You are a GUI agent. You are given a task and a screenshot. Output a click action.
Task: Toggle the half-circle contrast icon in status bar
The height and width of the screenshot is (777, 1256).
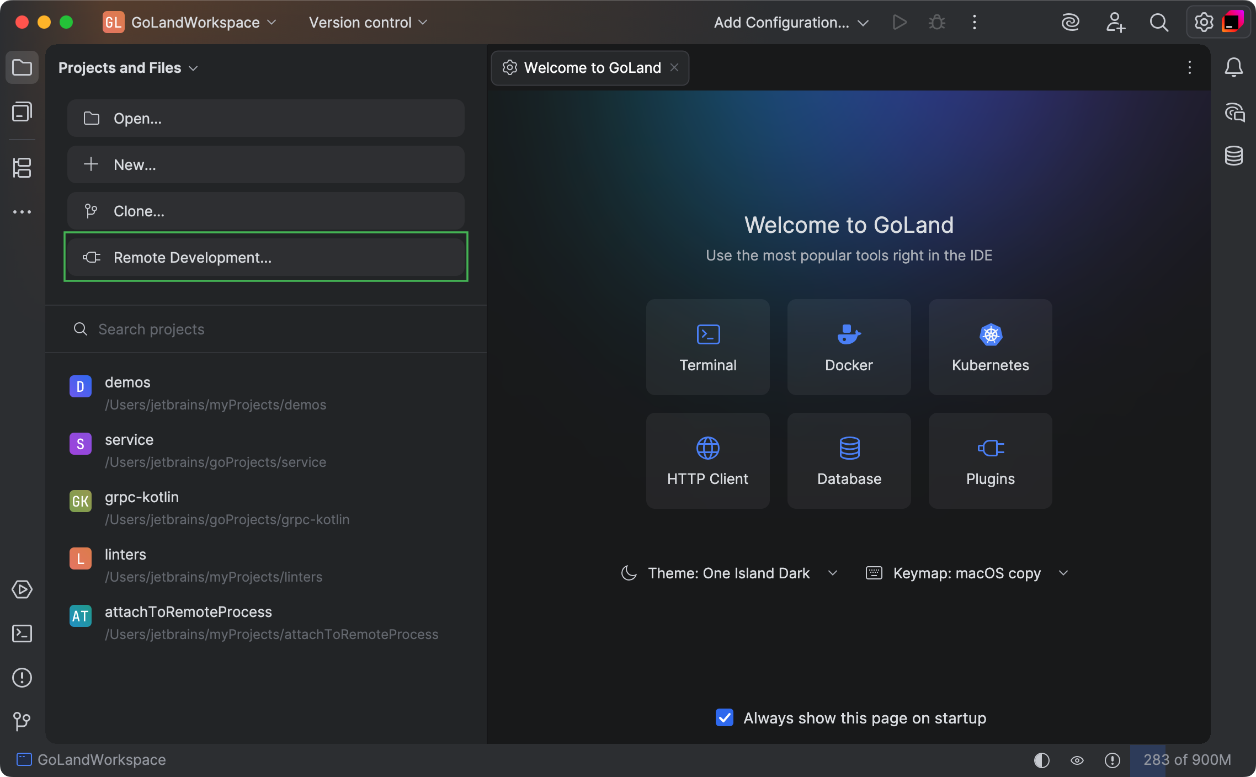click(x=1042, y=760)
